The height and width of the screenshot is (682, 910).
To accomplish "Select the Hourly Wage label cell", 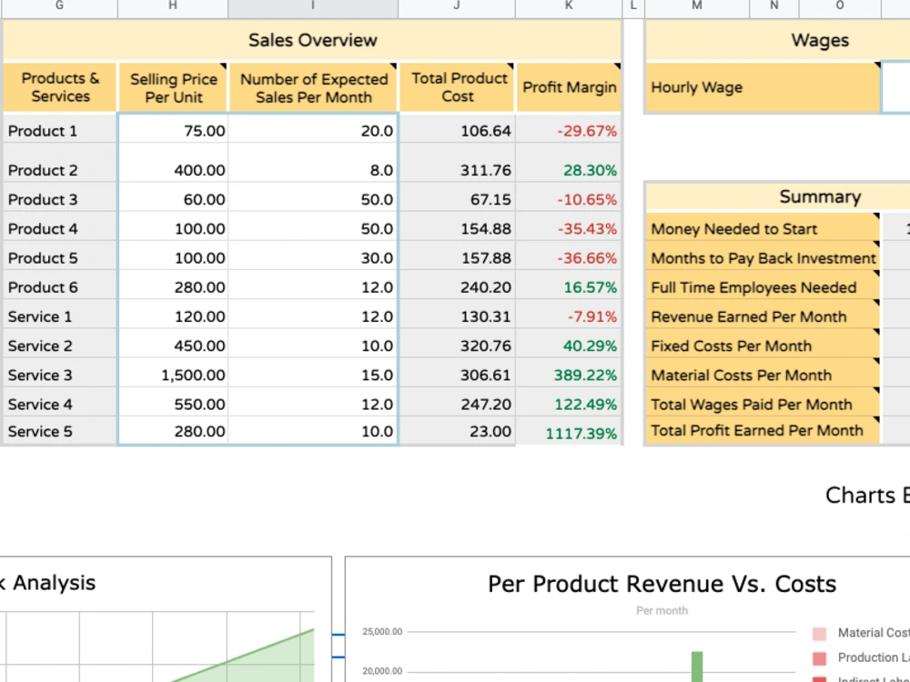I will 763,87.
